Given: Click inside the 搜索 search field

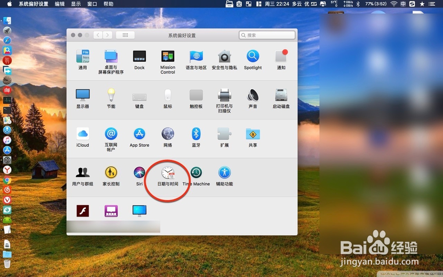Looking at the screenshot, I should pyautogui.click(x=267, y=35).
